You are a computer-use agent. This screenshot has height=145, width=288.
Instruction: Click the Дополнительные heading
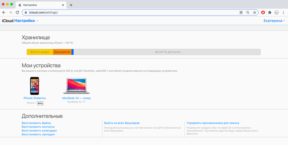click(x=42, y=116)
